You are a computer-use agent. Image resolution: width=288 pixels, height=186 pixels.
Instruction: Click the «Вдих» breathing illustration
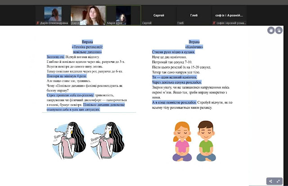(x=69, y=141)
